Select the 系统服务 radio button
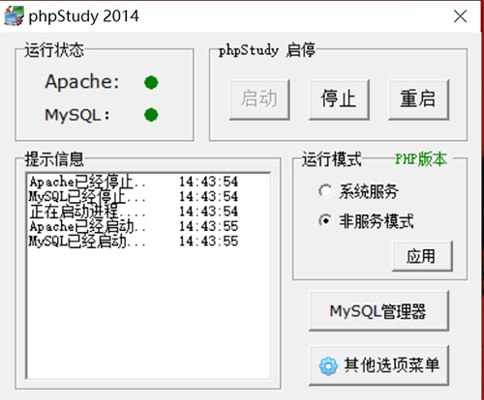 (x=325, y=191)
